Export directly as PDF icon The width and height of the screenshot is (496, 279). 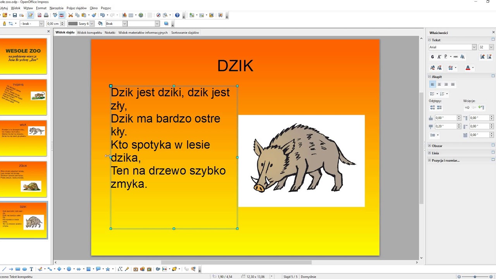[x=39, y=15]
